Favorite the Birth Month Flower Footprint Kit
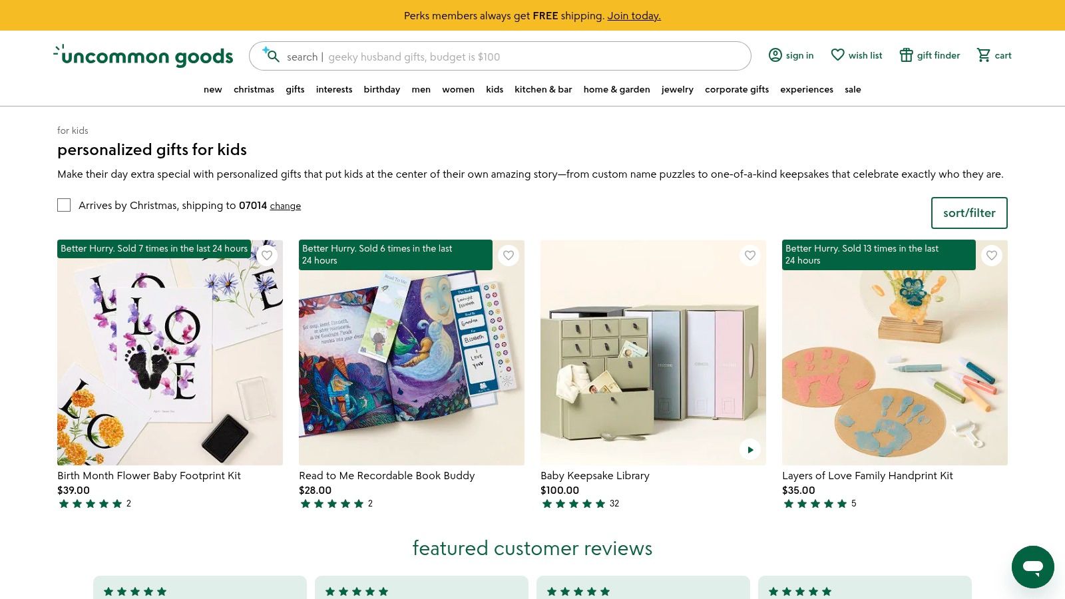Image resolution: width=1065 pixels, height=599 pixels. [x=267, y=256]
